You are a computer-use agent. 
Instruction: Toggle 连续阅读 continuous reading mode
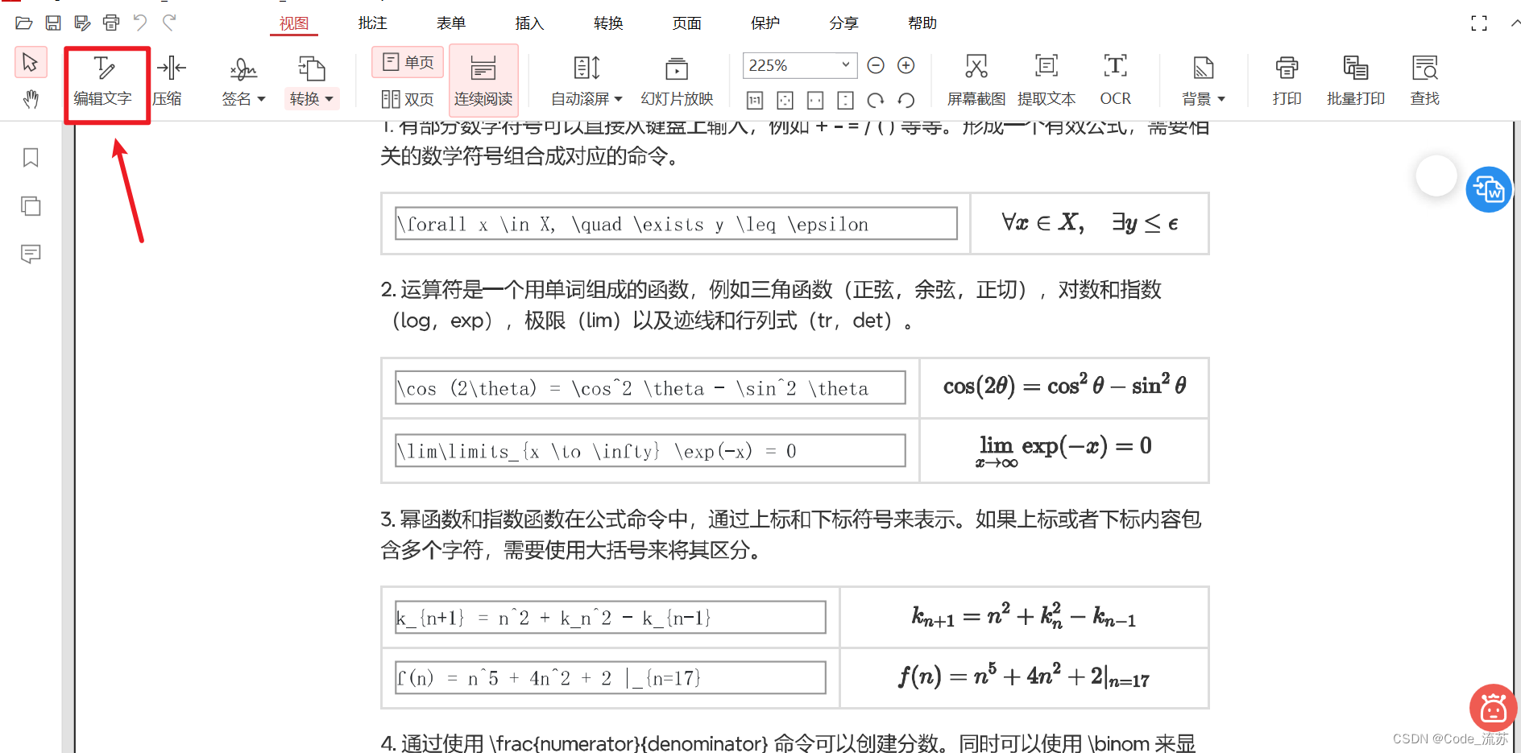coord(483,79)
